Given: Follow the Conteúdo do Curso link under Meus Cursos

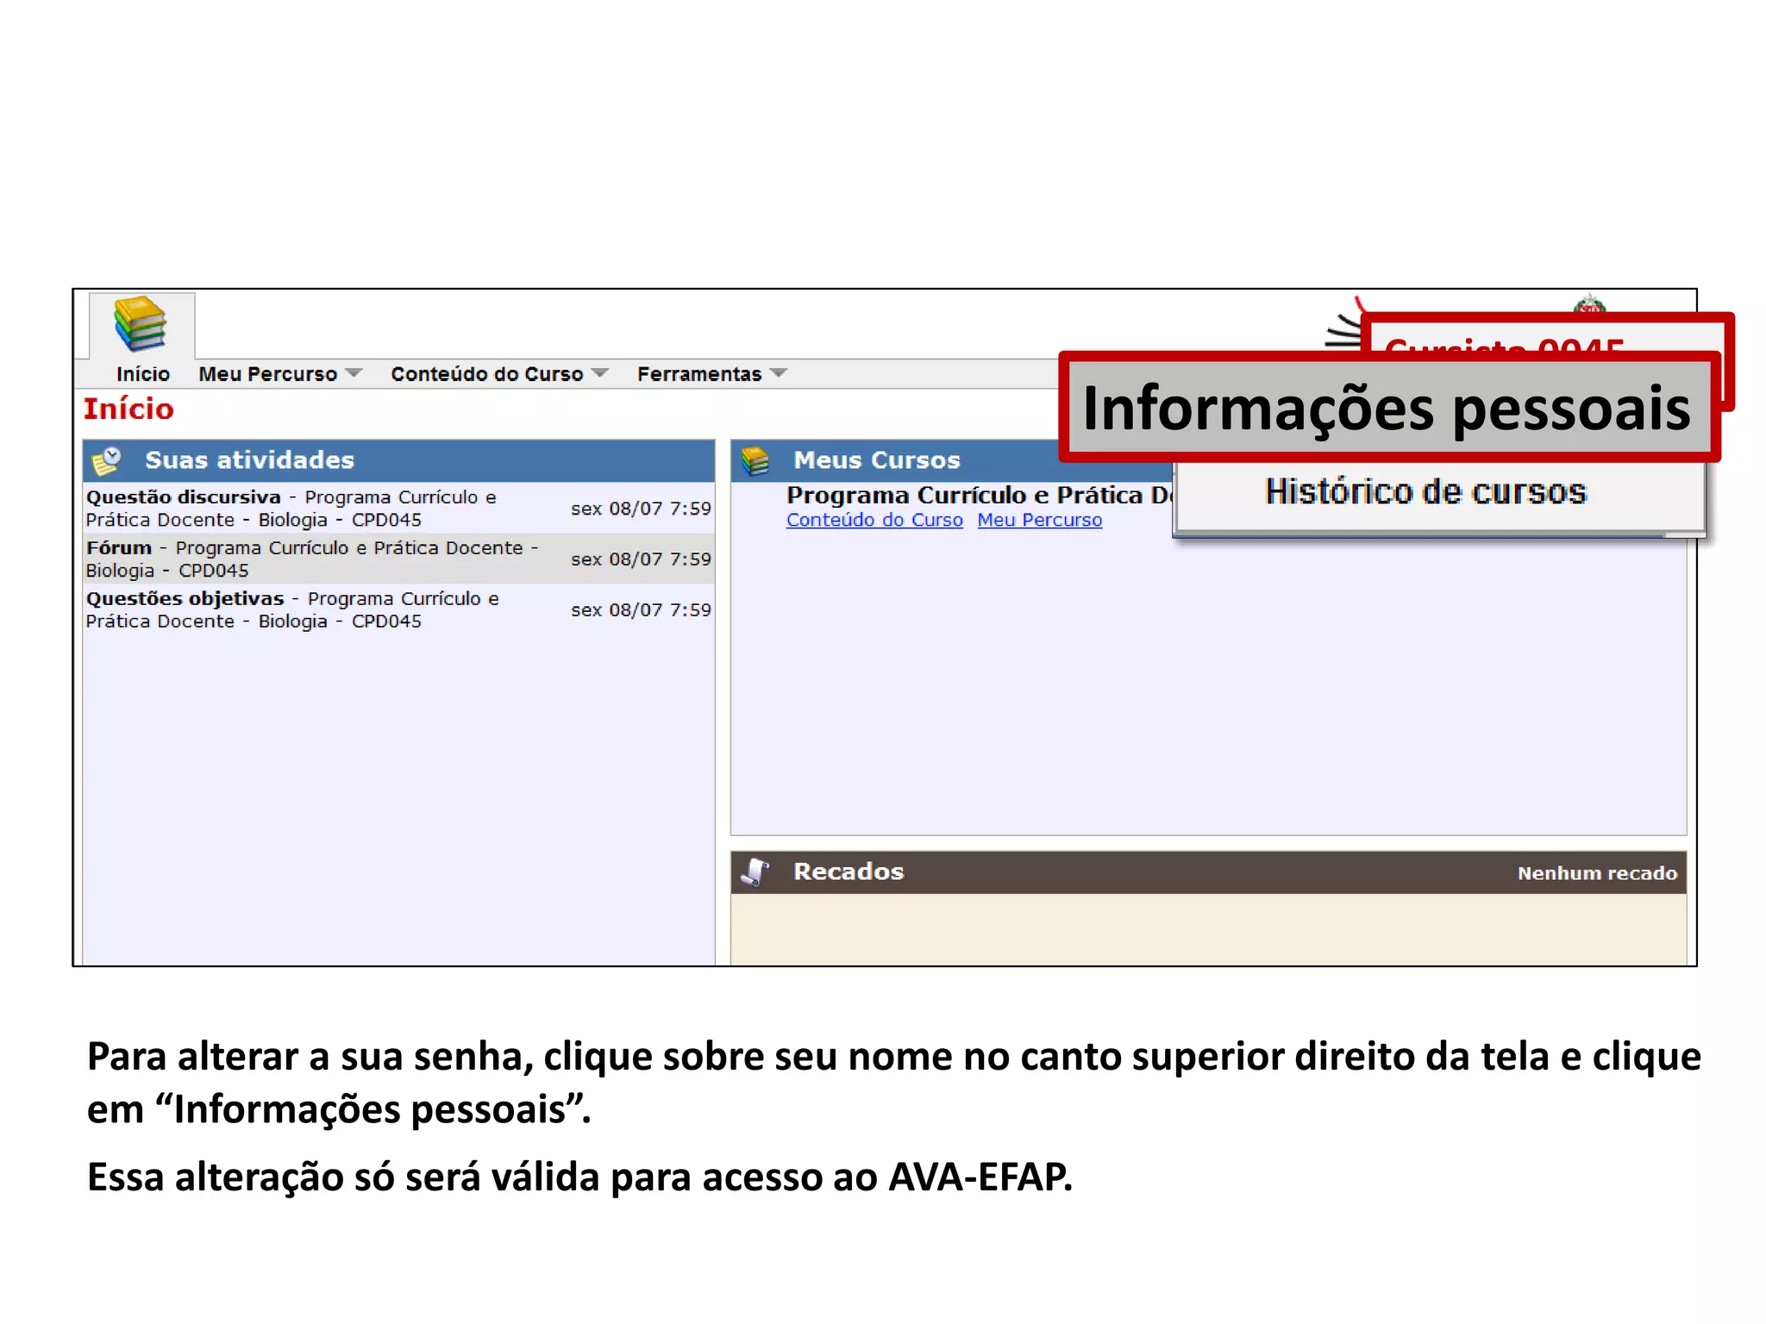Looking at the screenshot, I should (x=874, y=520).
